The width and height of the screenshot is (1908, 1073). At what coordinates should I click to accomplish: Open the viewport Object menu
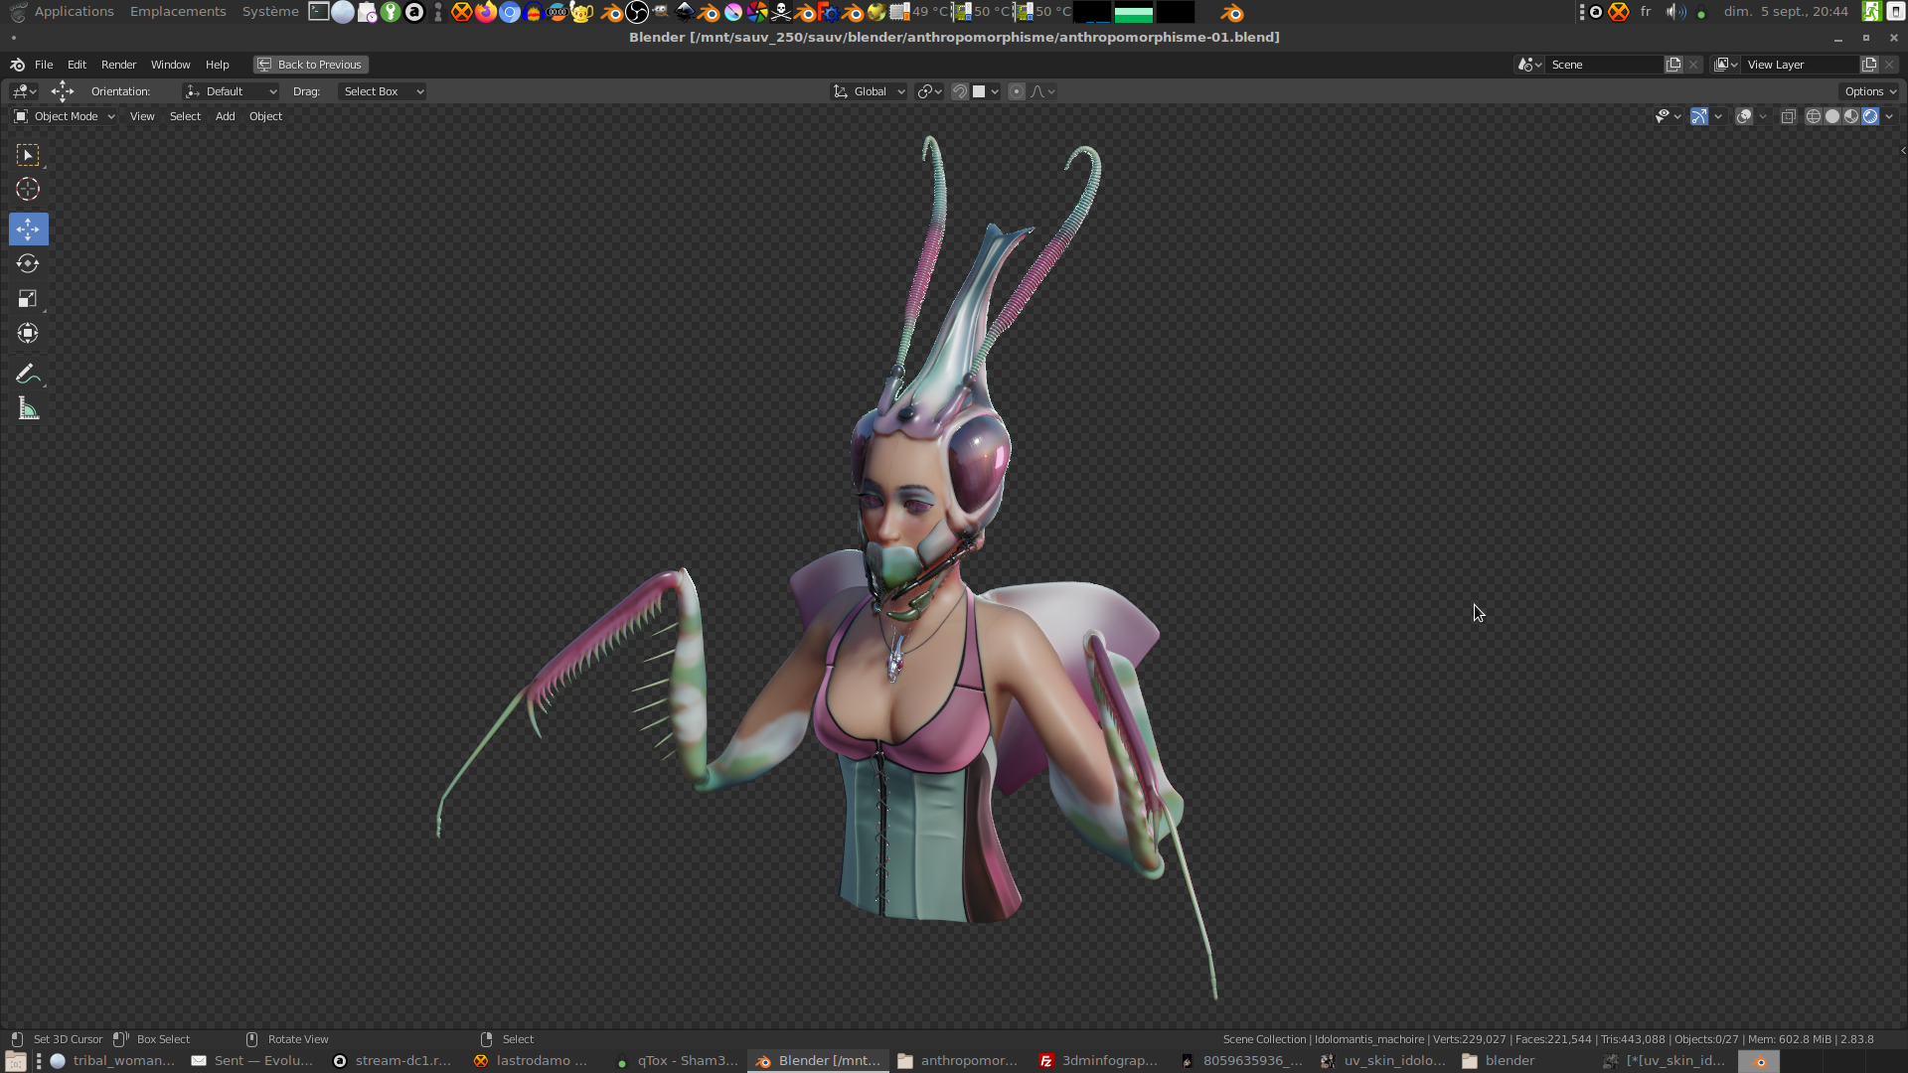[265, 116]
